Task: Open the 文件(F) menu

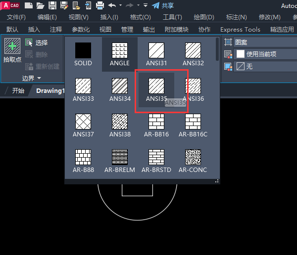Action: pyautogui.click(x=17, y=17)
